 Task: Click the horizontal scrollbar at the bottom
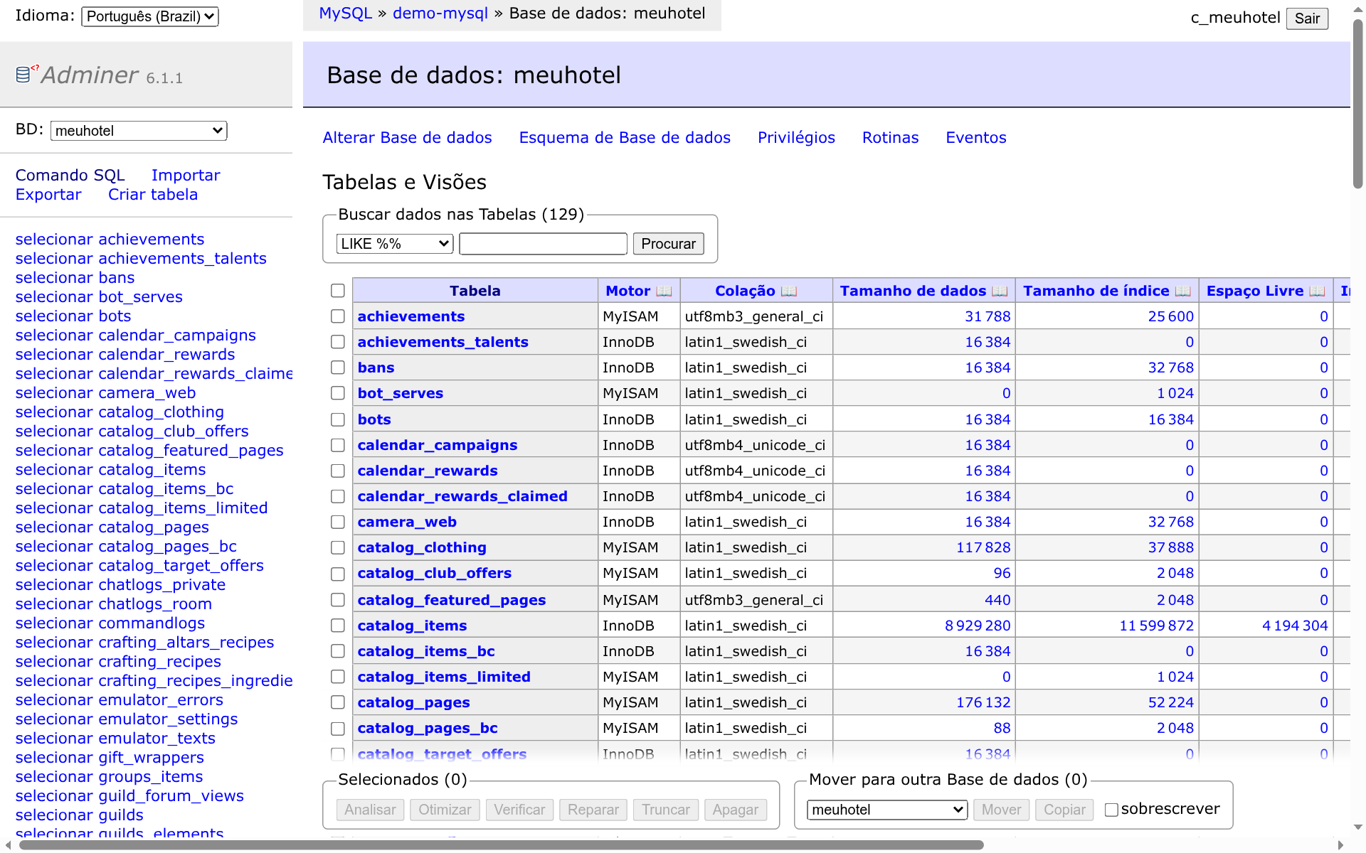[x=502, y=845]
